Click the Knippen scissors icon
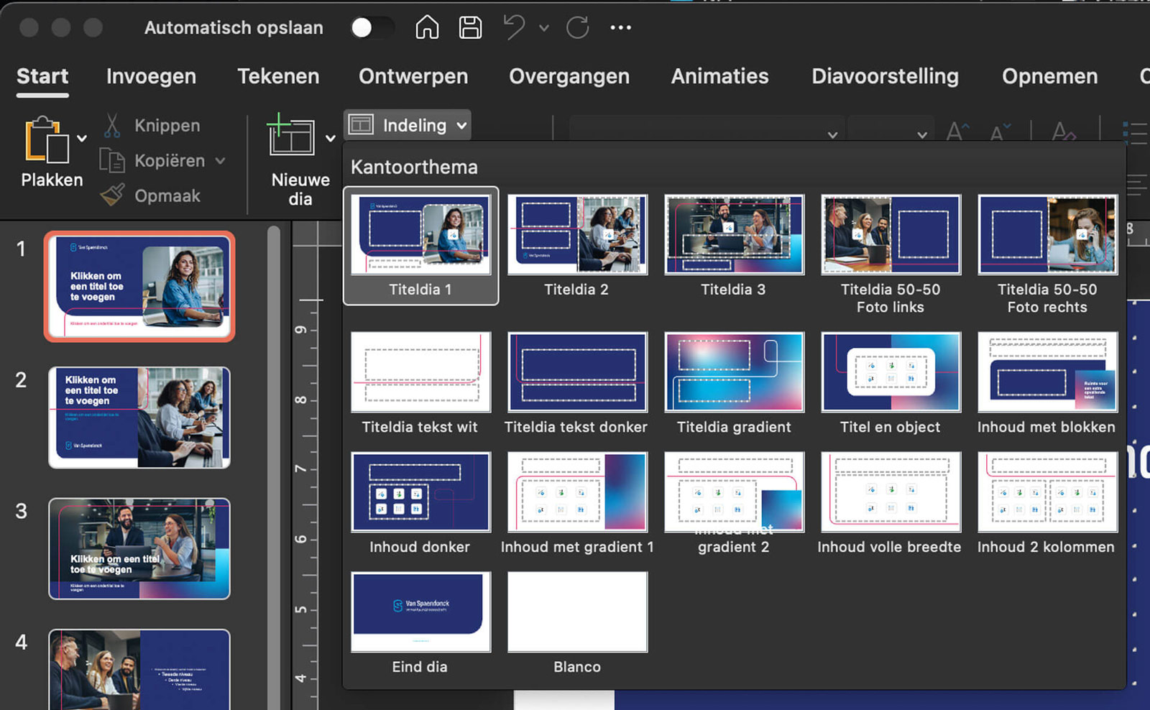This screenshot has height=710, width=1150. (112, 126)
